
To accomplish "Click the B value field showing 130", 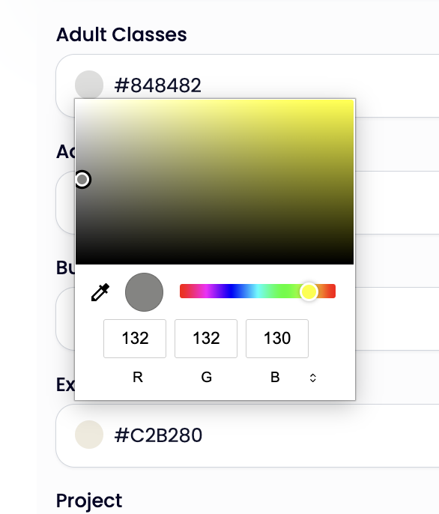I will [x=277, y=339].
